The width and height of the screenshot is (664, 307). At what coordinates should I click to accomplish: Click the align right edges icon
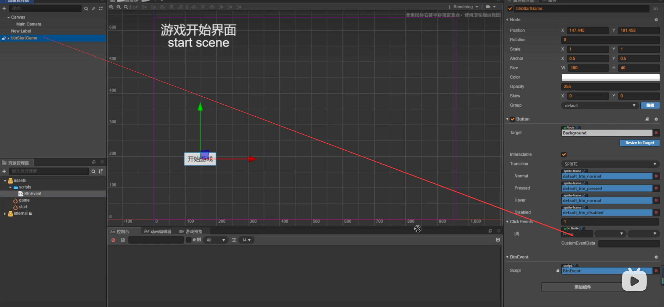(x=181, y=7)
